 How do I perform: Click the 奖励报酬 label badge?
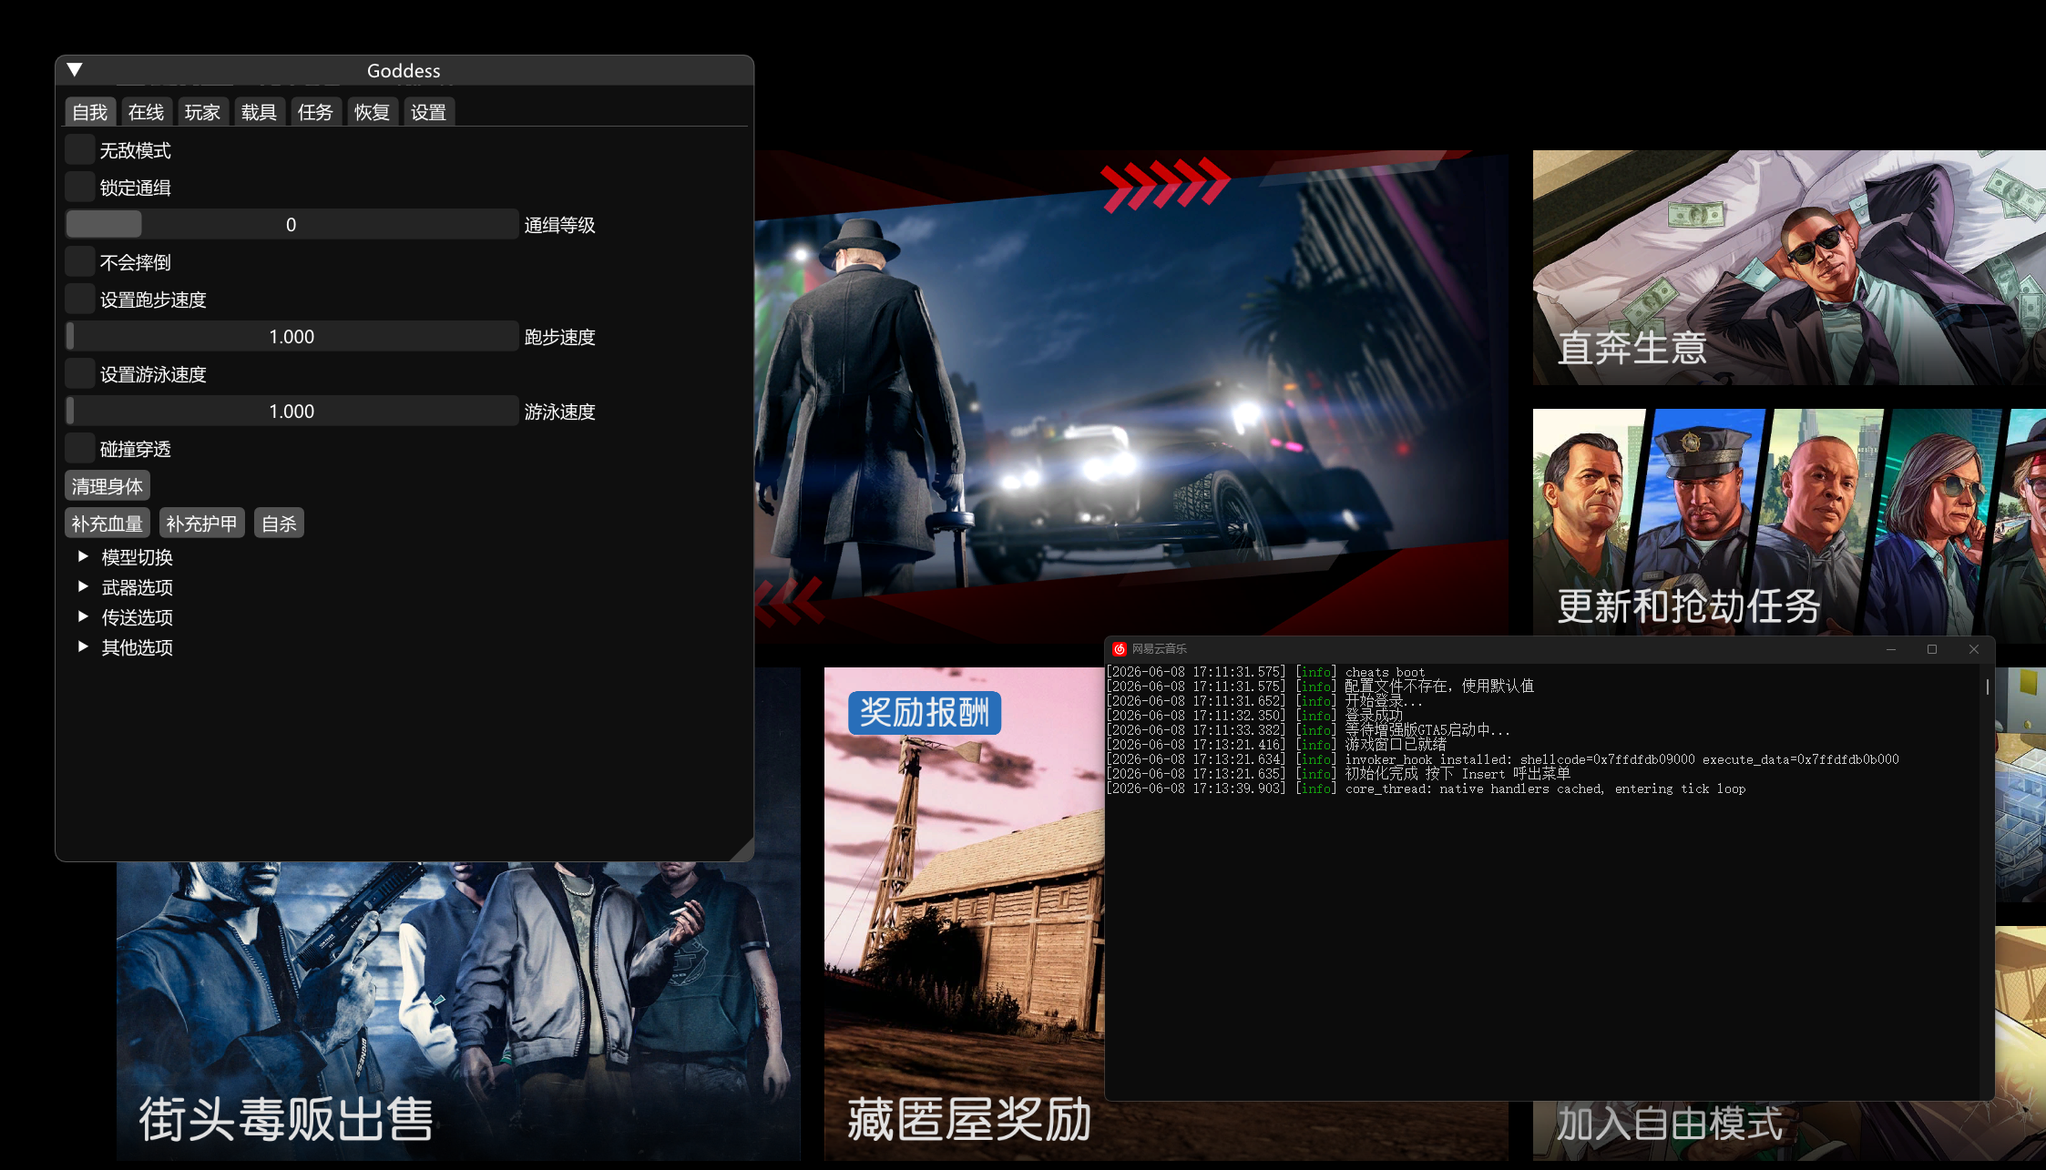[x=925, y=712]
